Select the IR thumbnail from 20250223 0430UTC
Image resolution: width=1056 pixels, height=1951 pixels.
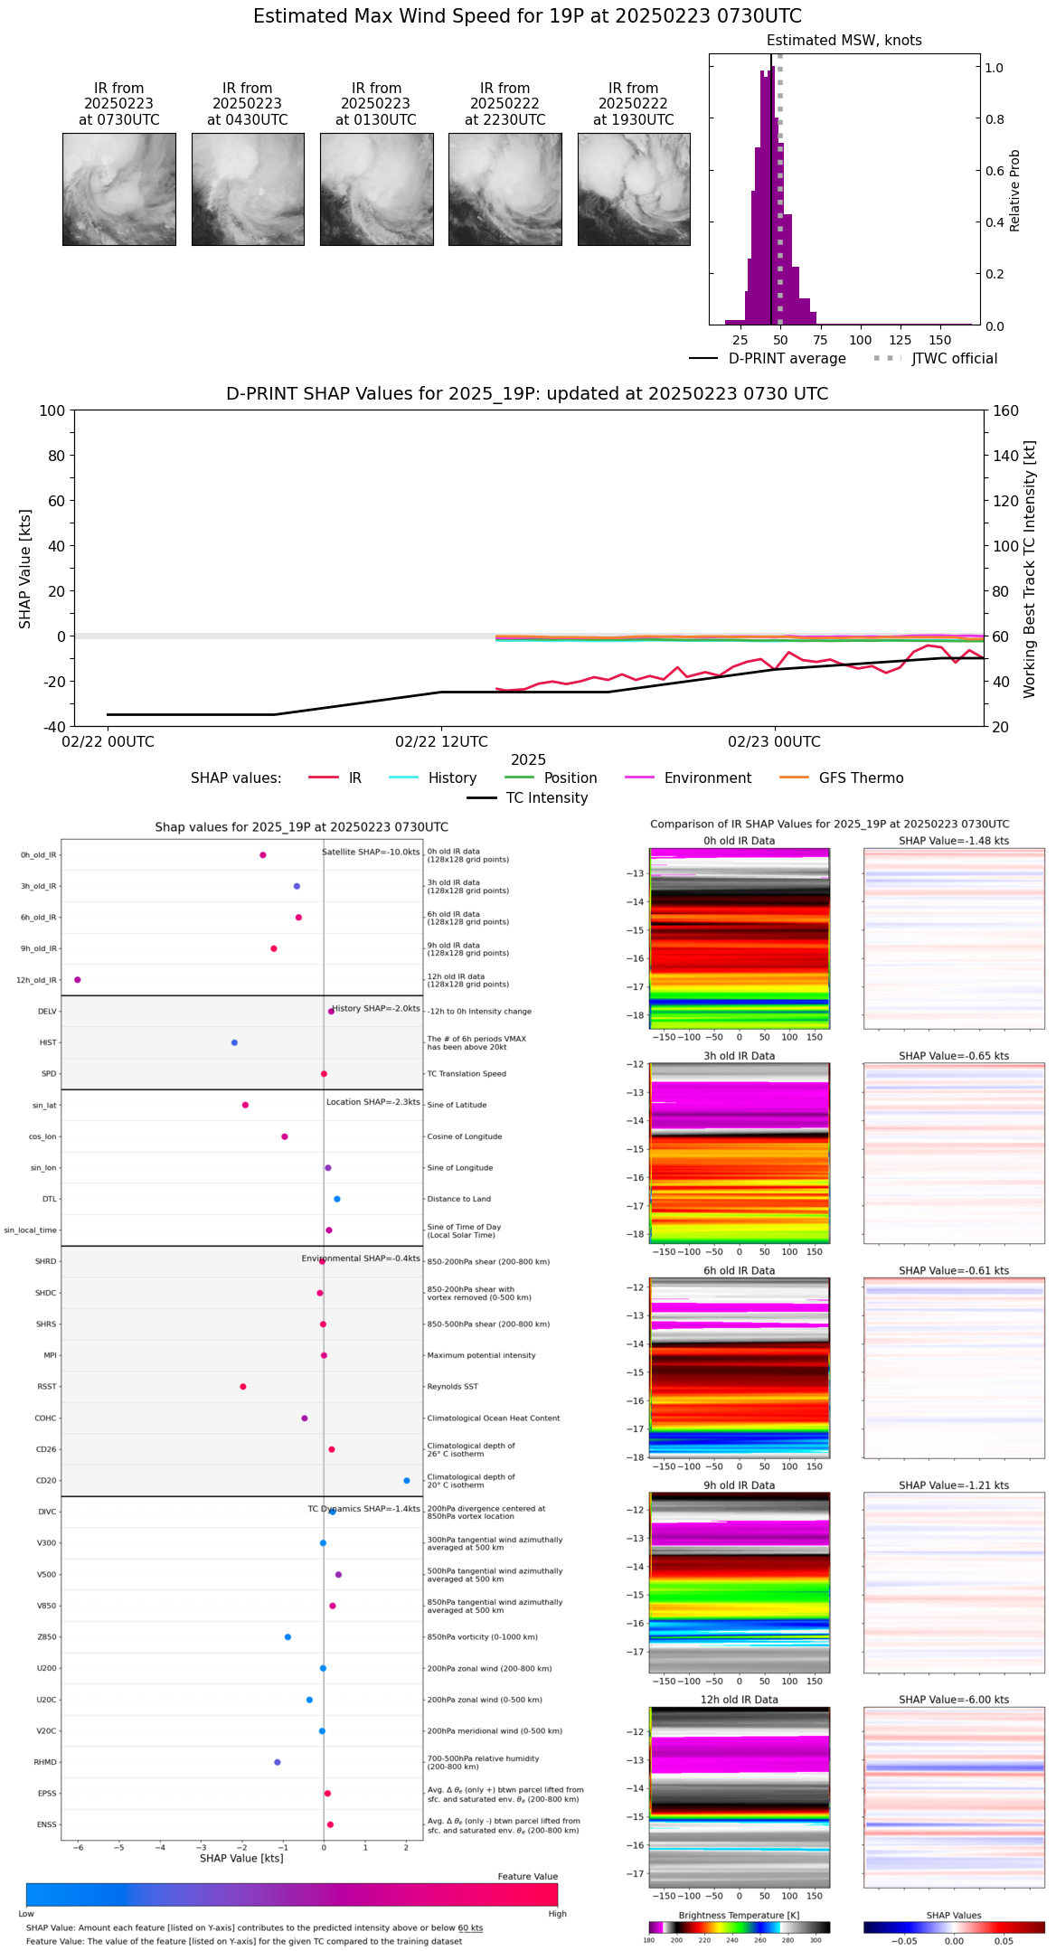pos(248,189)
